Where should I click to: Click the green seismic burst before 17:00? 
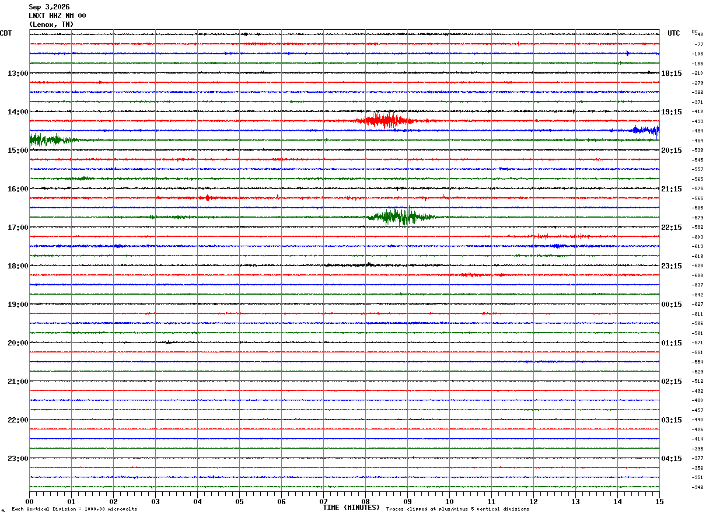[x=400, y=216]
